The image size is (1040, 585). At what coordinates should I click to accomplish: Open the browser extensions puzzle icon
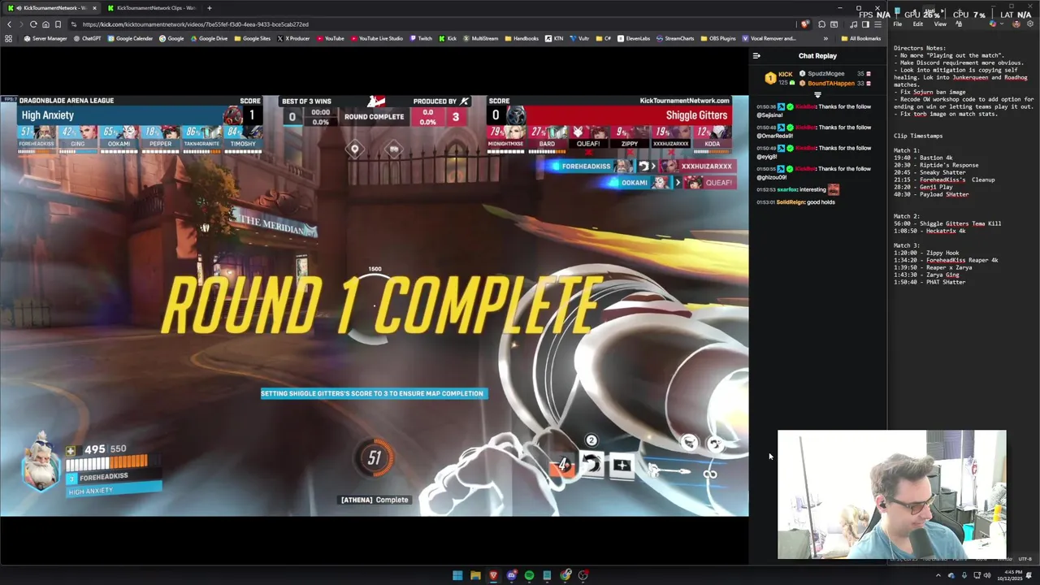click(x=821, y=24)
